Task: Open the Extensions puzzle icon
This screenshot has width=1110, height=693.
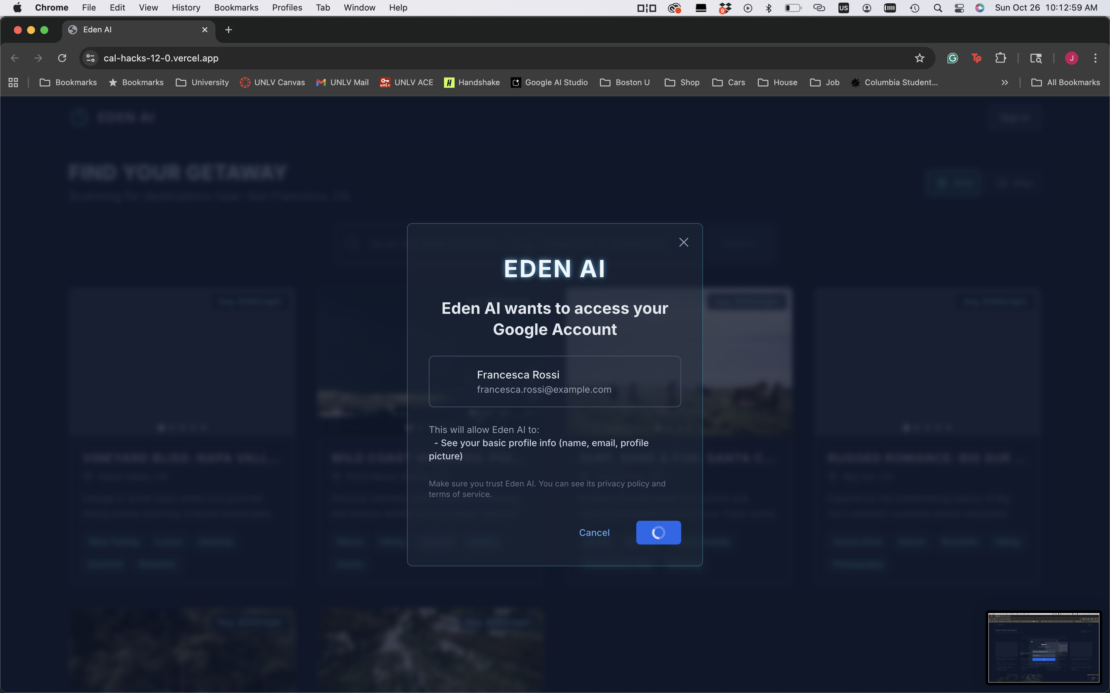Action: [1000, 58]
